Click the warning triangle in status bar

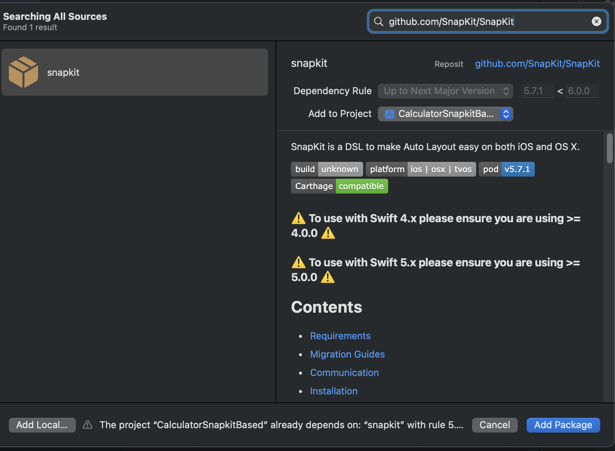click(88, 425)
